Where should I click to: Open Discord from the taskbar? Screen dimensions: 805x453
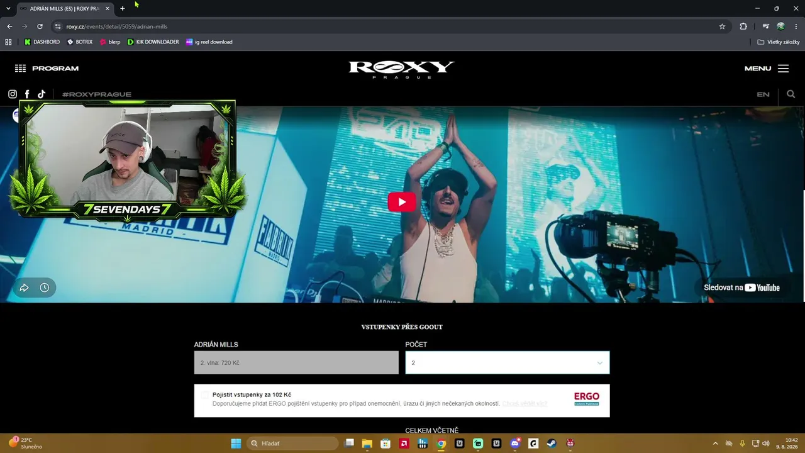point(516,444)
